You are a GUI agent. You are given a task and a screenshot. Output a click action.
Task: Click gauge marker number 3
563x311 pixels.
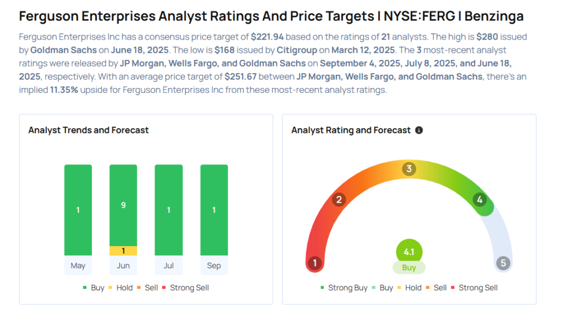pos(409,169)
